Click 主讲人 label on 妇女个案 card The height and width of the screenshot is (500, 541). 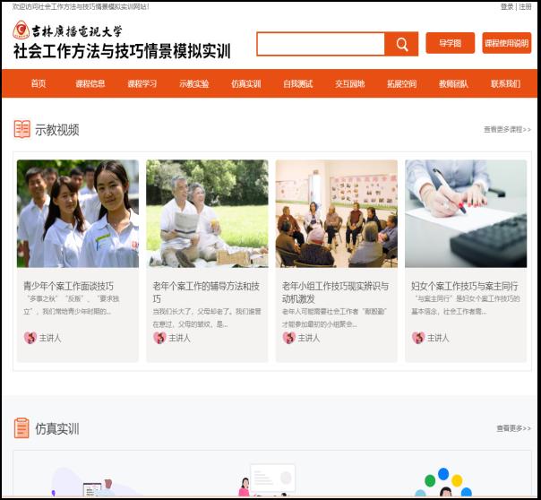click(x=438, y=338)
